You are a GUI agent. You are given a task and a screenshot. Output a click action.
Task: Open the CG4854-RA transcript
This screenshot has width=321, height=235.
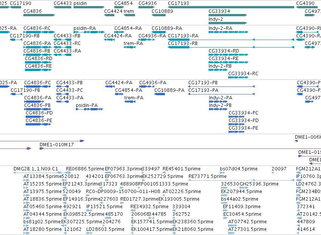point(119,32)
